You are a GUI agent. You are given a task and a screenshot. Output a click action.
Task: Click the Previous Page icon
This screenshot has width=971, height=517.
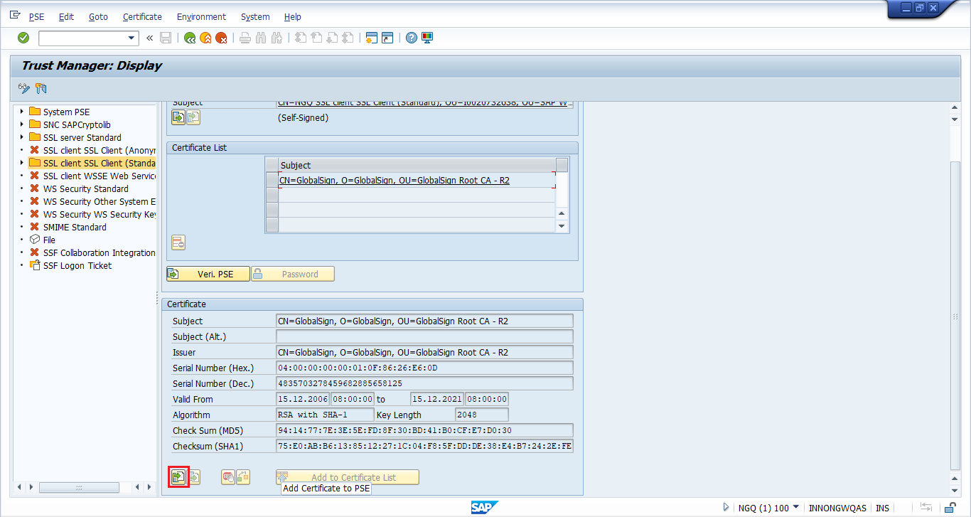point(316,38)
